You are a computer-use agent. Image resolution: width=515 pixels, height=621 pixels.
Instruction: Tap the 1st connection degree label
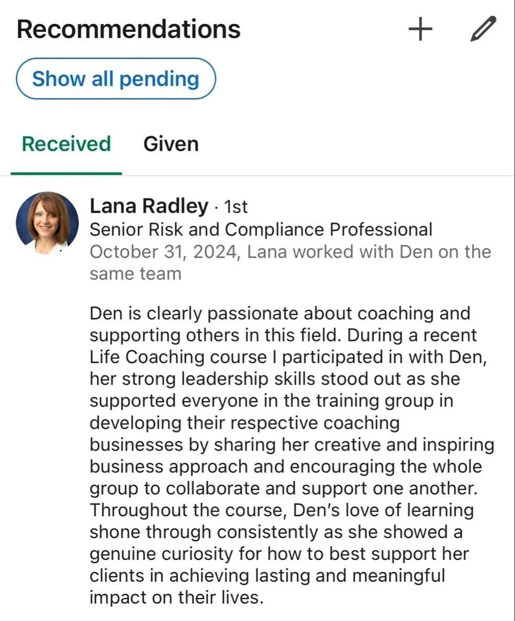point(236,207)
